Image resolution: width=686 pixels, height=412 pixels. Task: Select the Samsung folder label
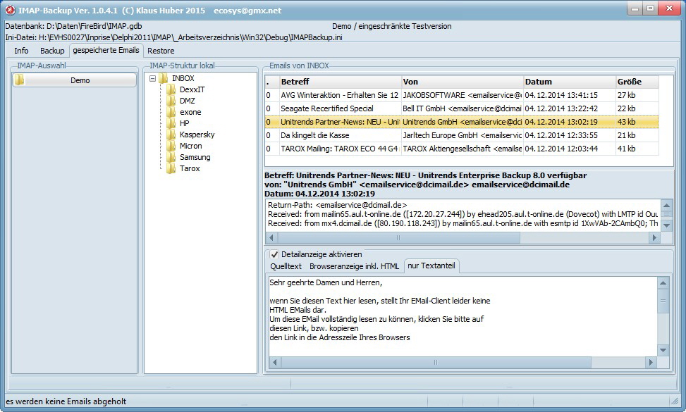(x=195, y=157)
